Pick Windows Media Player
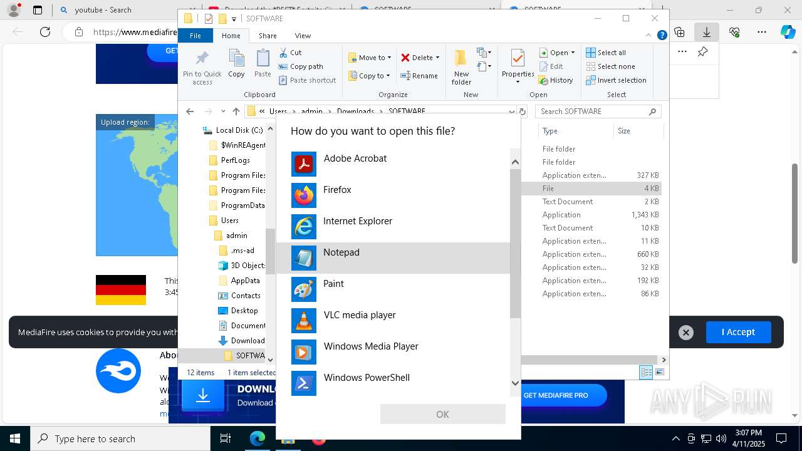The height and width of the screenshot is (451, 802). pos(393,352)
